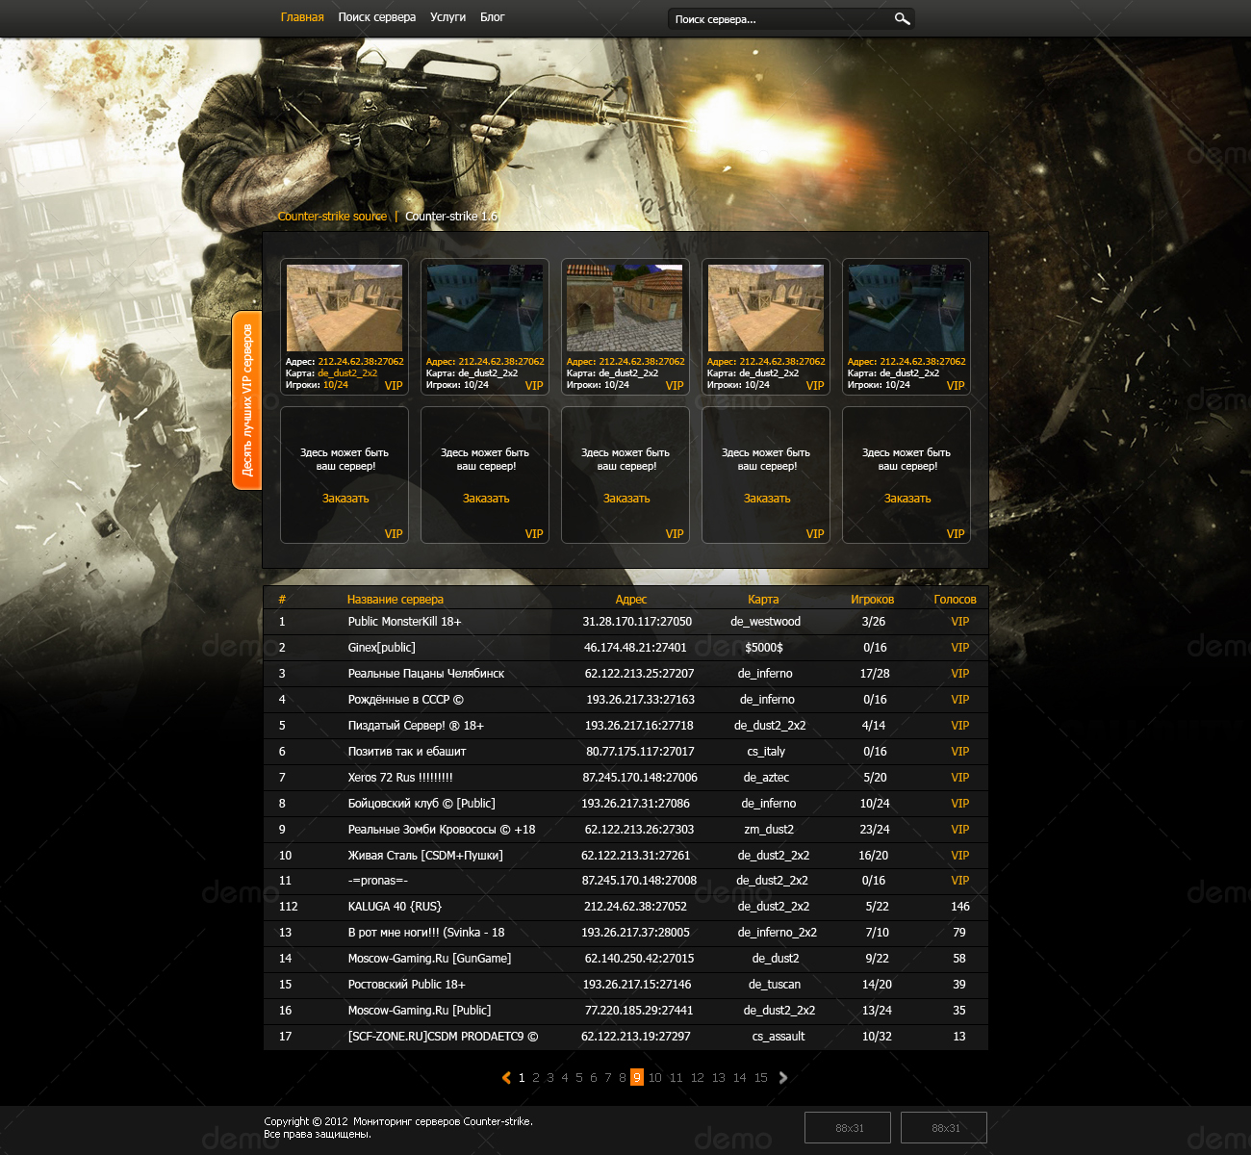Sort by Голосов column header
The image size is (1251, 1155).
point(955,600)
